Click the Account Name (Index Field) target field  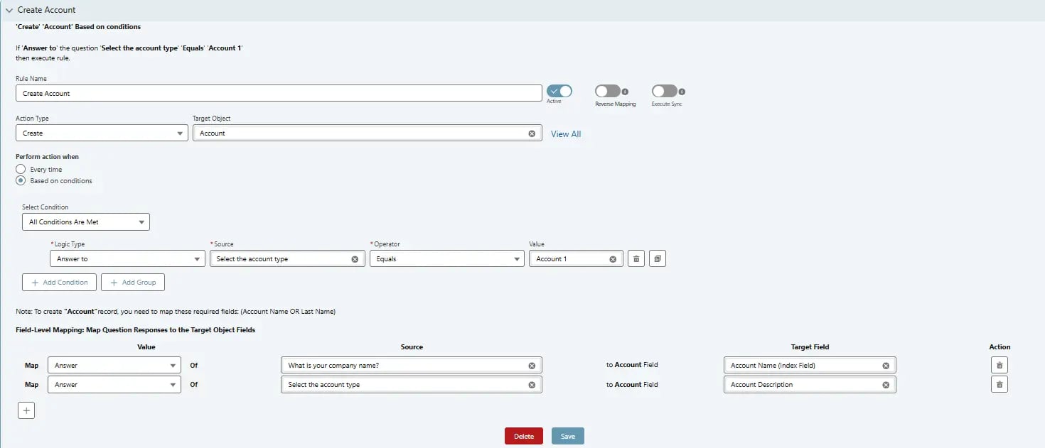[810, 365]
